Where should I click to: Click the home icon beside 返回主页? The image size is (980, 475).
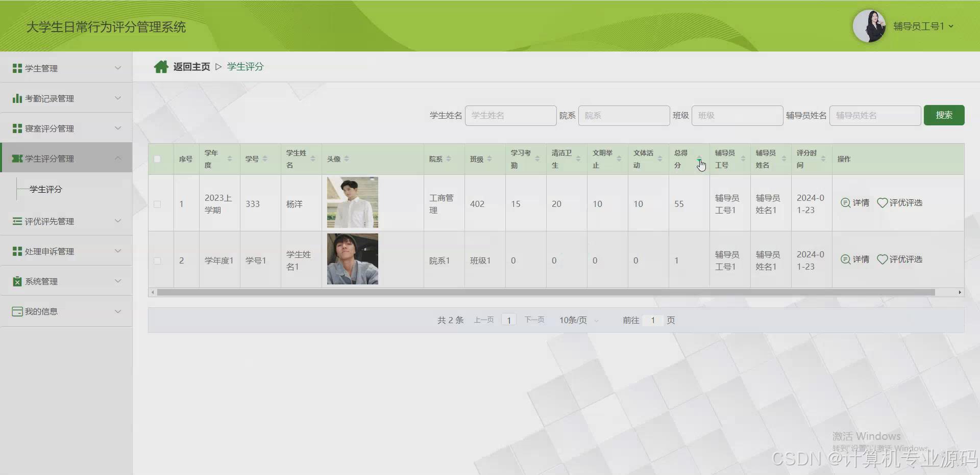tap(161, 67)
